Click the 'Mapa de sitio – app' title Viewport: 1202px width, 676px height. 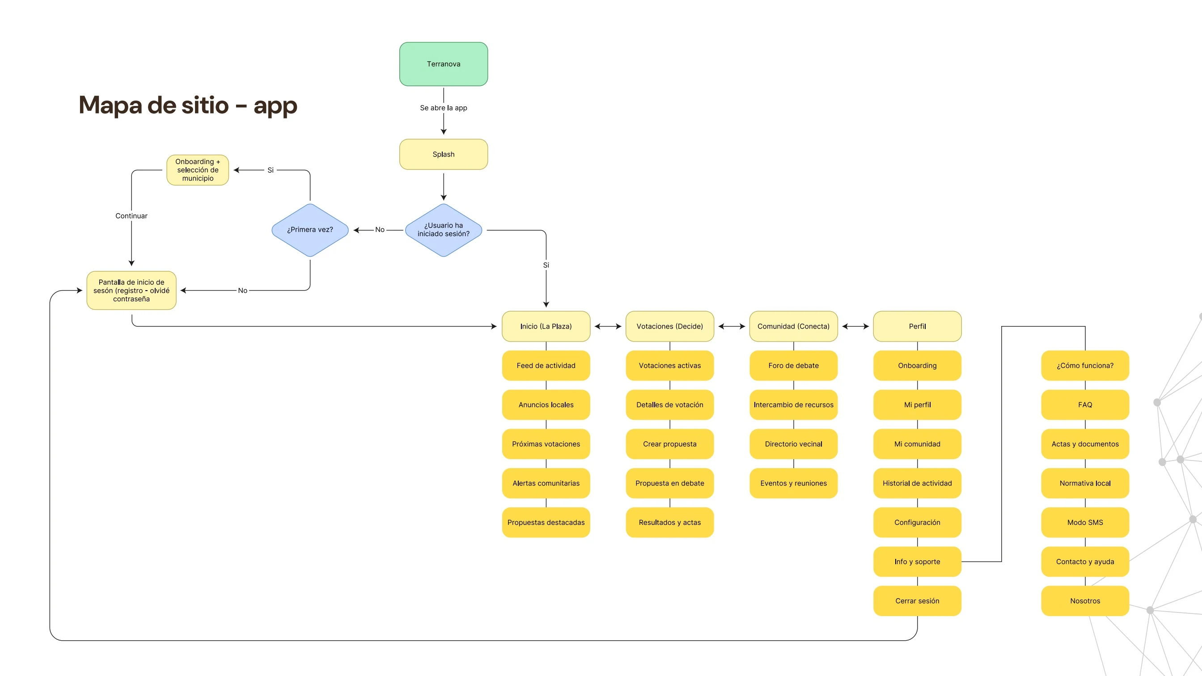[187, 105]
